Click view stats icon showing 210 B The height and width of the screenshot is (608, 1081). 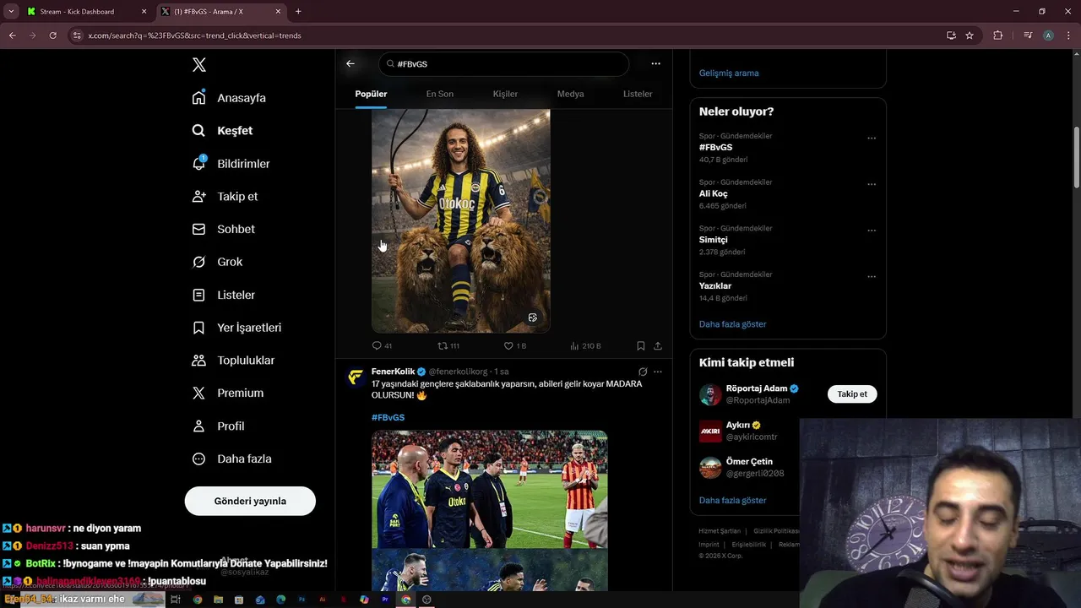[x=574, y=345]
